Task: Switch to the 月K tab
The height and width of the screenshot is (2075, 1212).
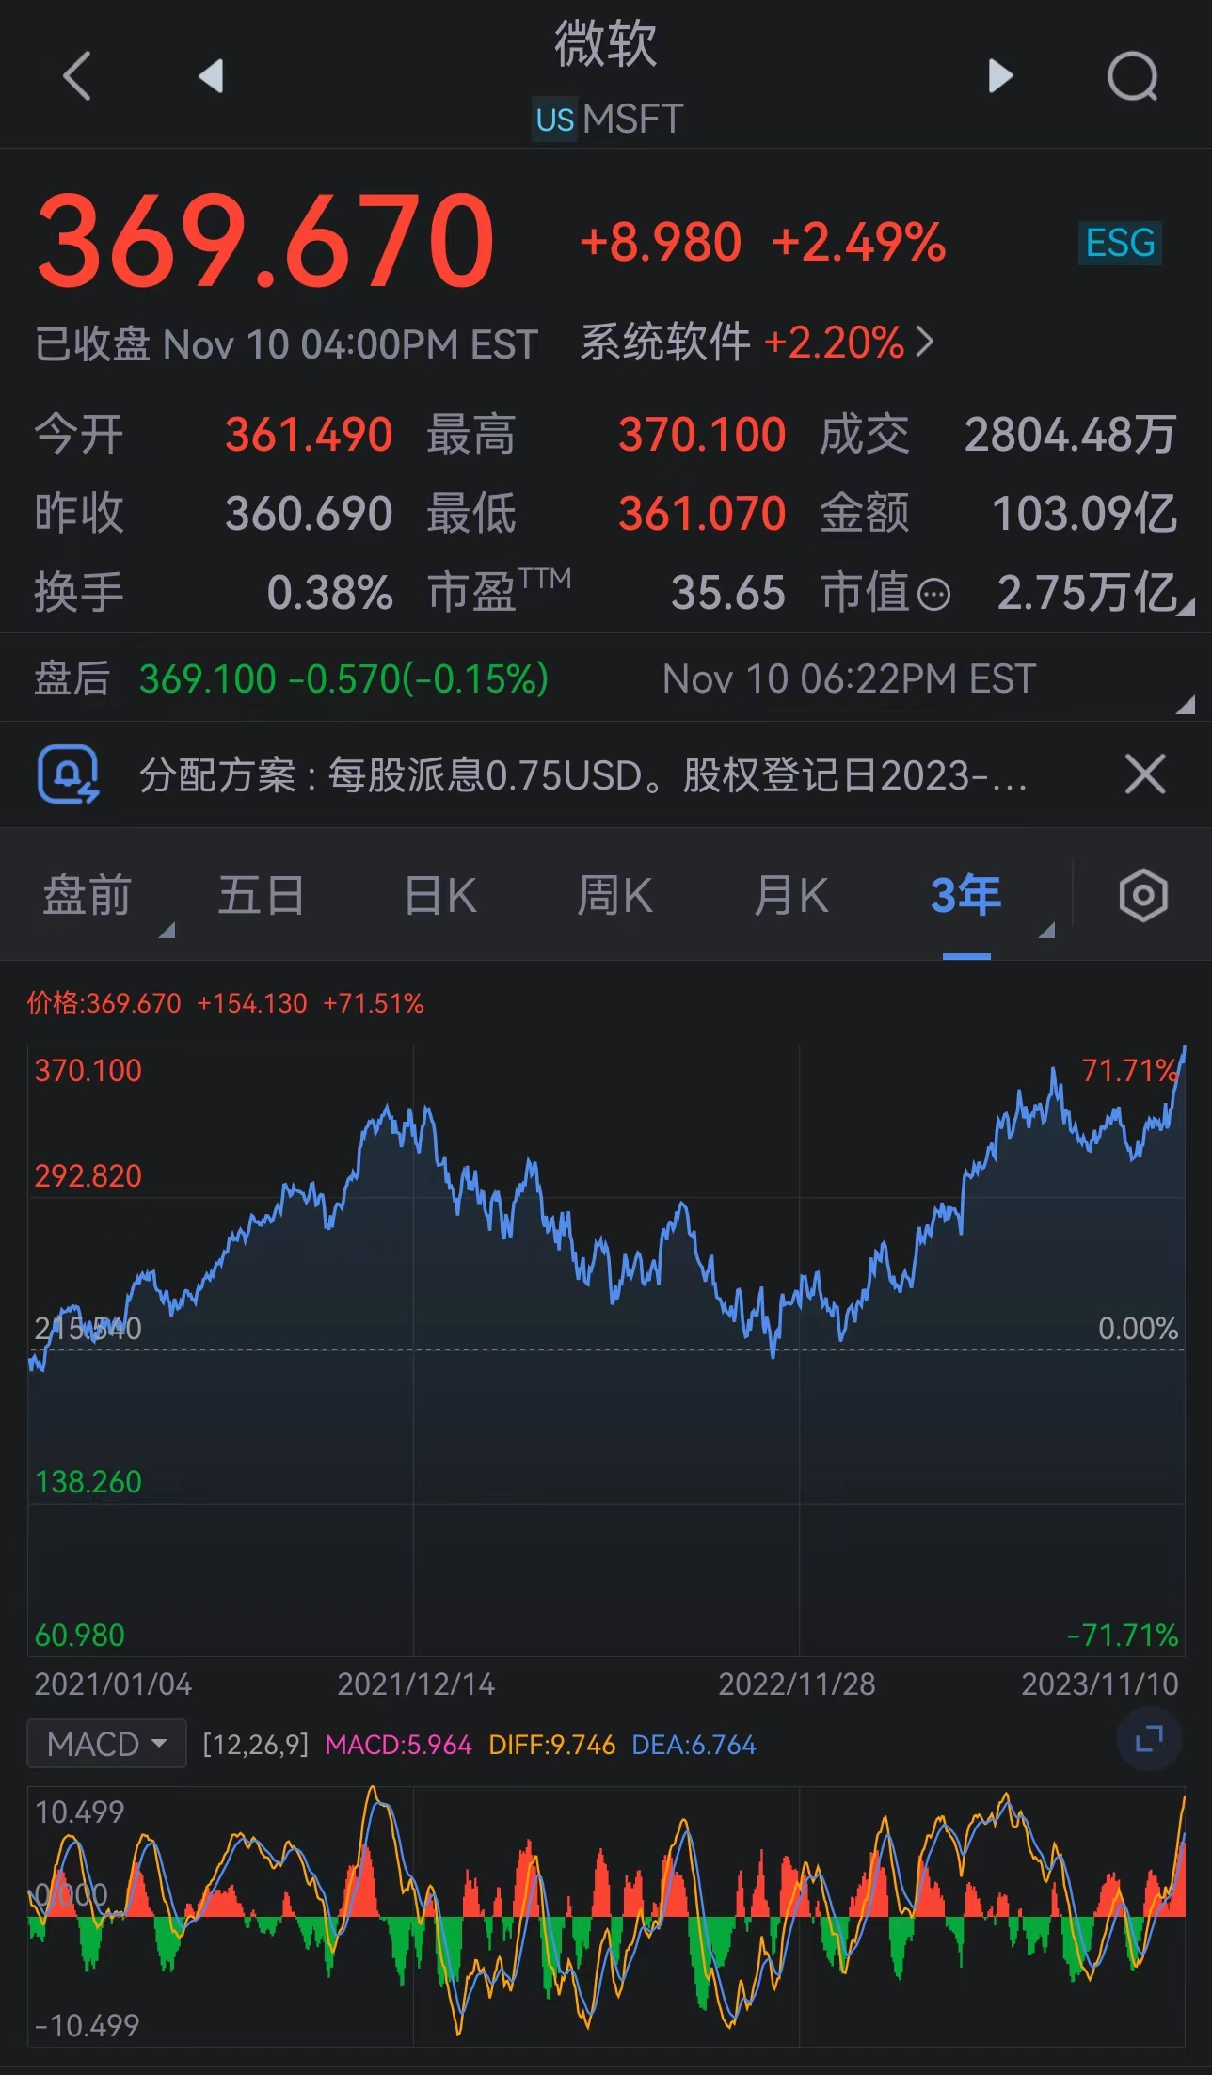Action: coord(791,895)
